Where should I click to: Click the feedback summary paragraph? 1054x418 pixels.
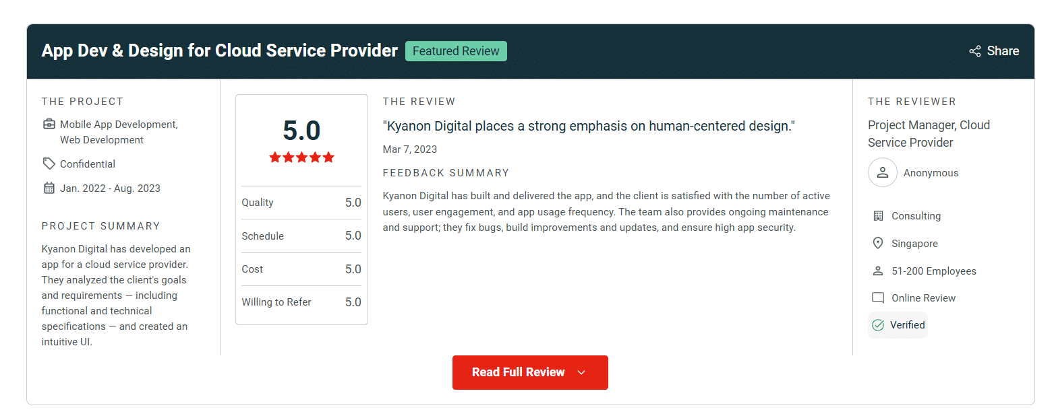coord(606,211)
